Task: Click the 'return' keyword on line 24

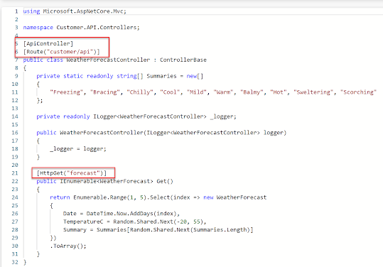Action: click(60, 197)
